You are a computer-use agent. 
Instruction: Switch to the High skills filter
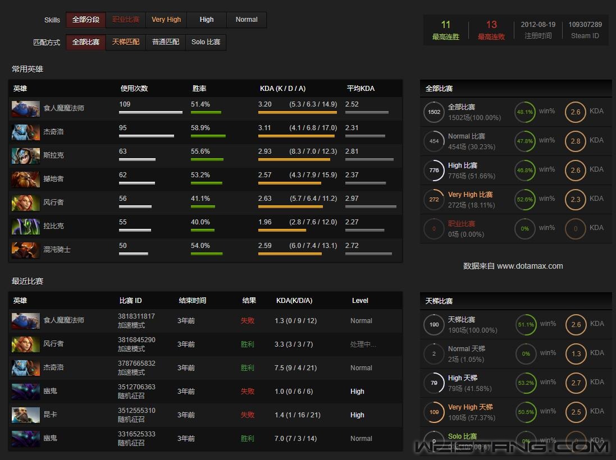(207, 20)
